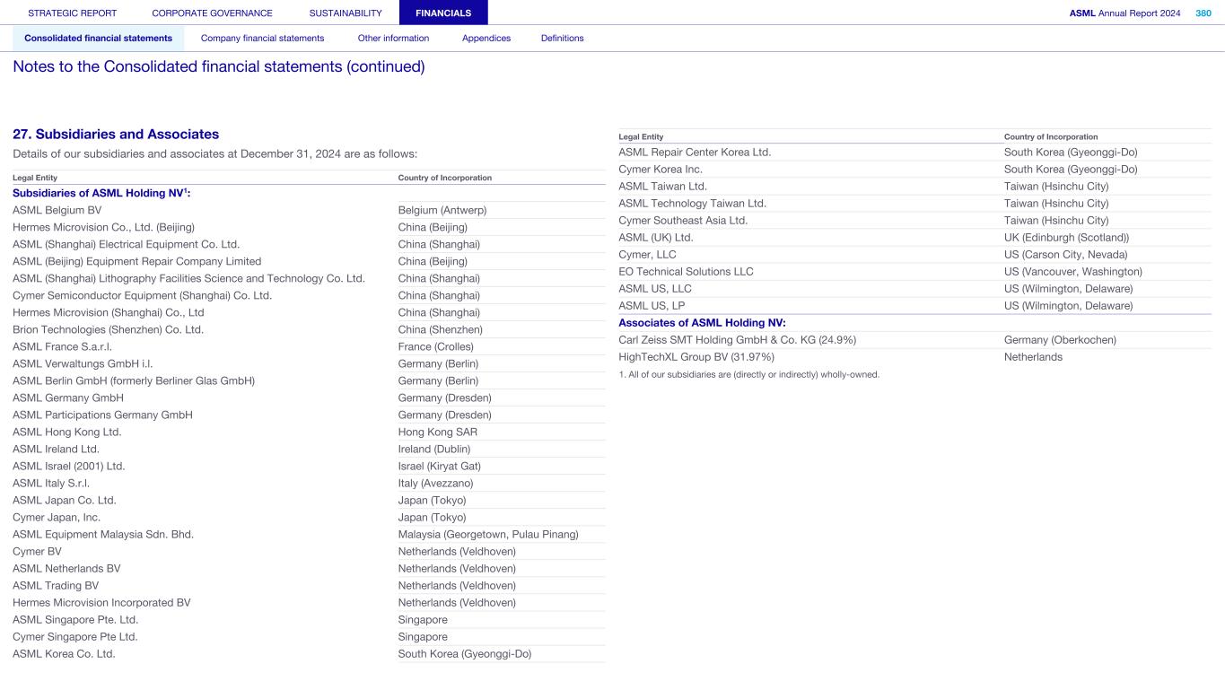Click ASML Netherlands BV
This screenshot has height=690, width=1225.
[66, 568]
